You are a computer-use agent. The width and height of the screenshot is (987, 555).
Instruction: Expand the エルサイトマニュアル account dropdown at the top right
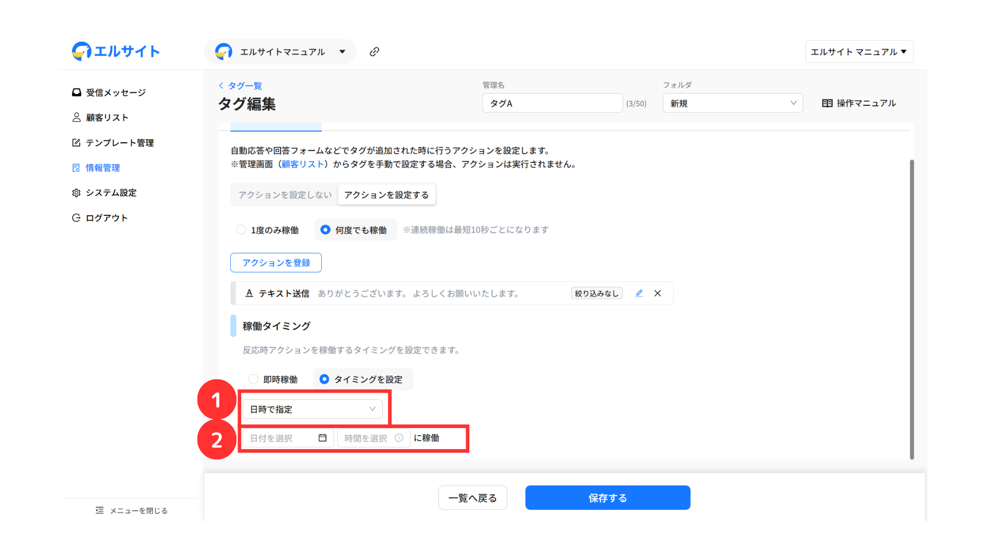point(859,51)
